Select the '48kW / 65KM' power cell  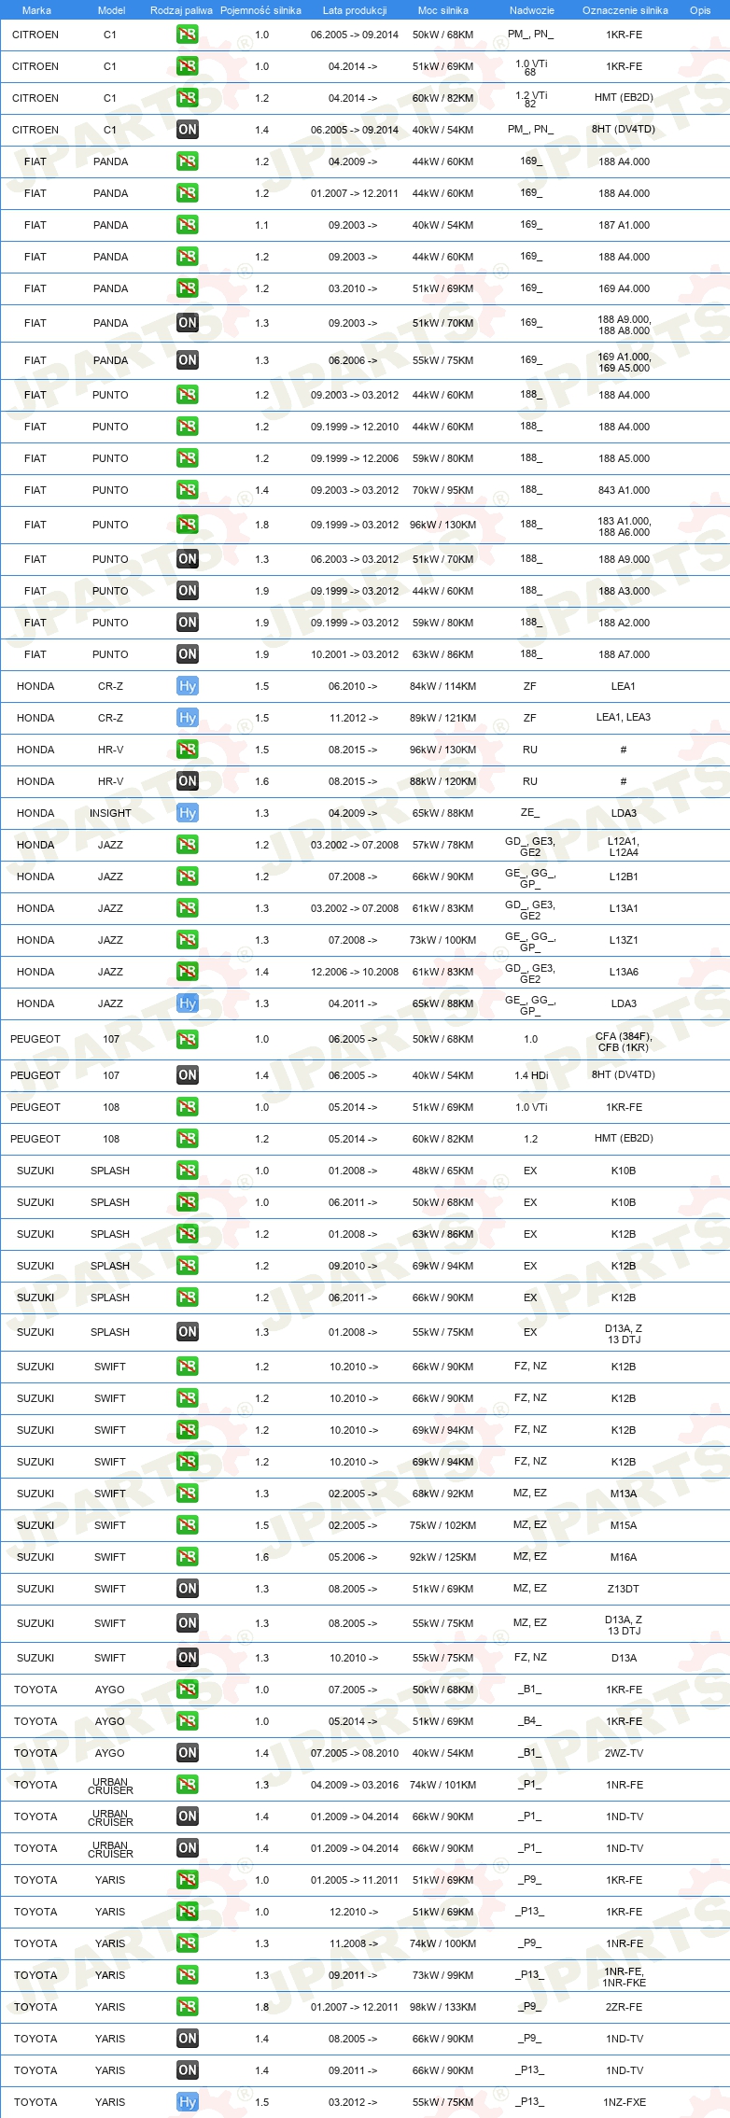(442, 1171)
